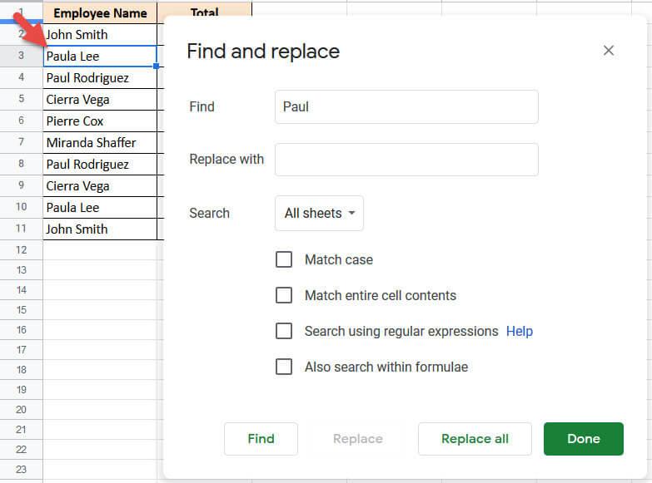652x483 pixels.
Task: Select row 21 via its row header
Action: 21,430
